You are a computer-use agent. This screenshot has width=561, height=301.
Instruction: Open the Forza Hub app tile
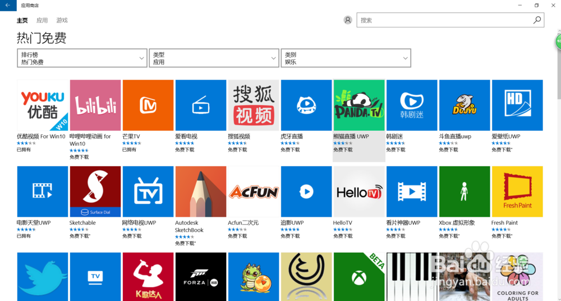coord(201,277)
